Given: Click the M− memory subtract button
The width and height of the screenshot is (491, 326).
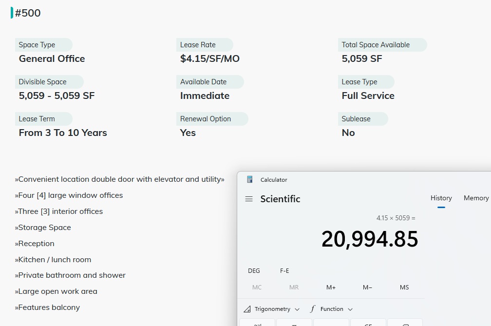Looking at the screenshot, I should pyautogui.click(x=367, y=287).
